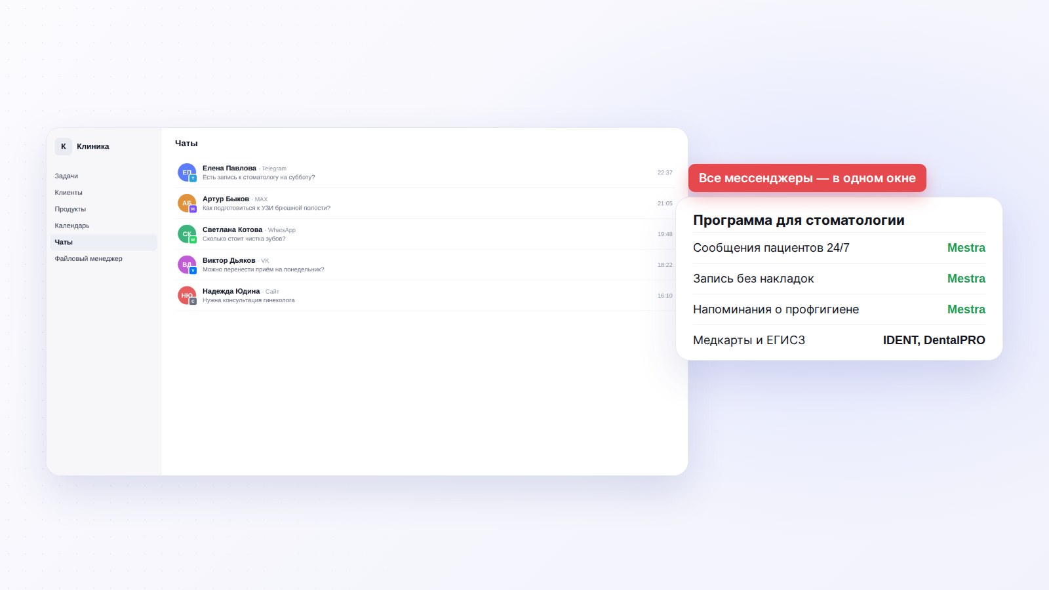
Task: Open Светлана Котова avatar with WhatsApp badge
Action: click(187, 234)
